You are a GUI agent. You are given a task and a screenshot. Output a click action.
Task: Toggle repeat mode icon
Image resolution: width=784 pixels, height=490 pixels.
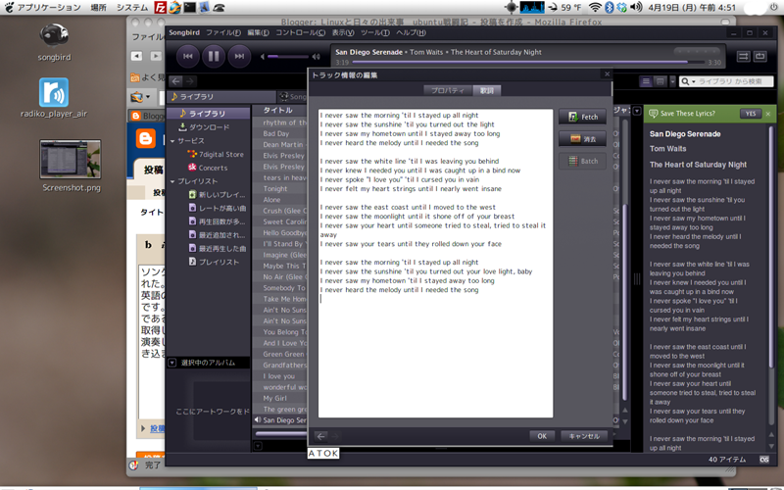pyautogui.click(x=760, y=57)
